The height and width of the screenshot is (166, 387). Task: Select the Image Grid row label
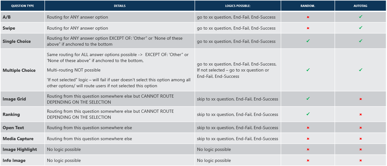[14, 99]
